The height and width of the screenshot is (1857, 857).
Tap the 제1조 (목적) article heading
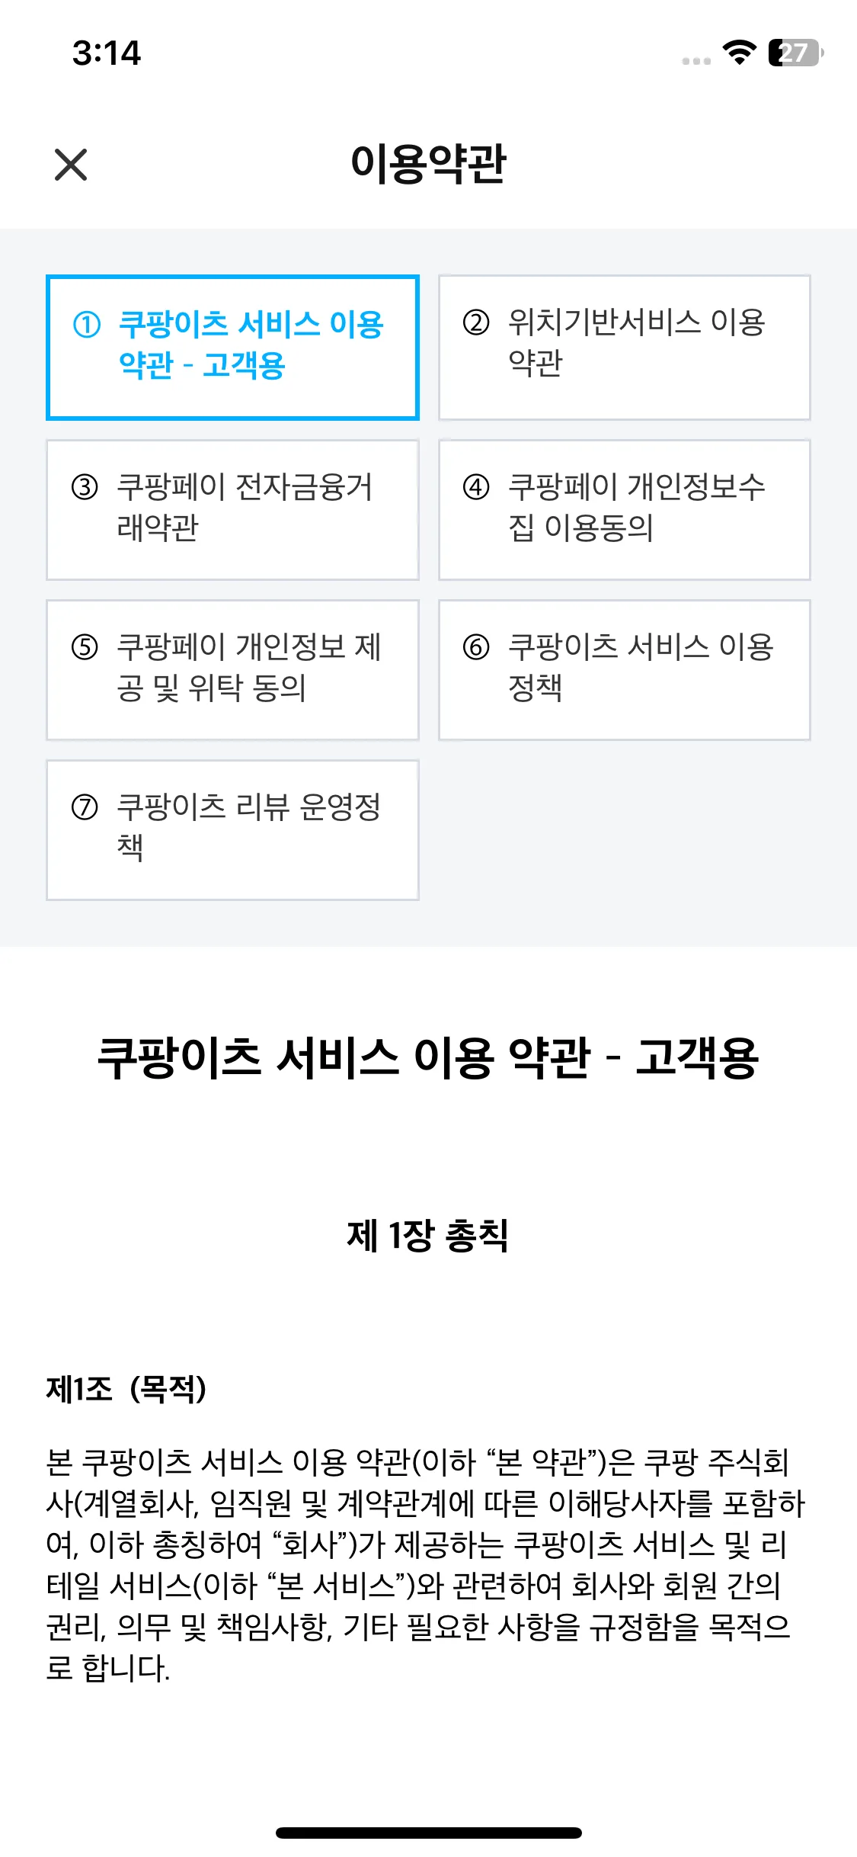(x=126, y=1389)
